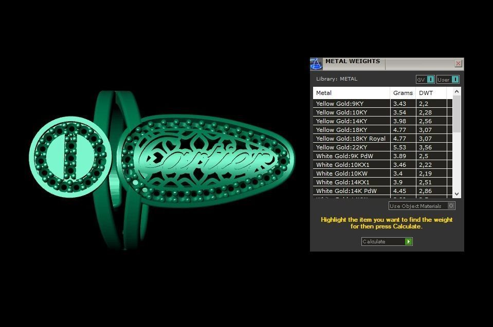Click the Grams column header
This screenshot has height=327, width=493.
pyautogui.click(x=403, y=93)
